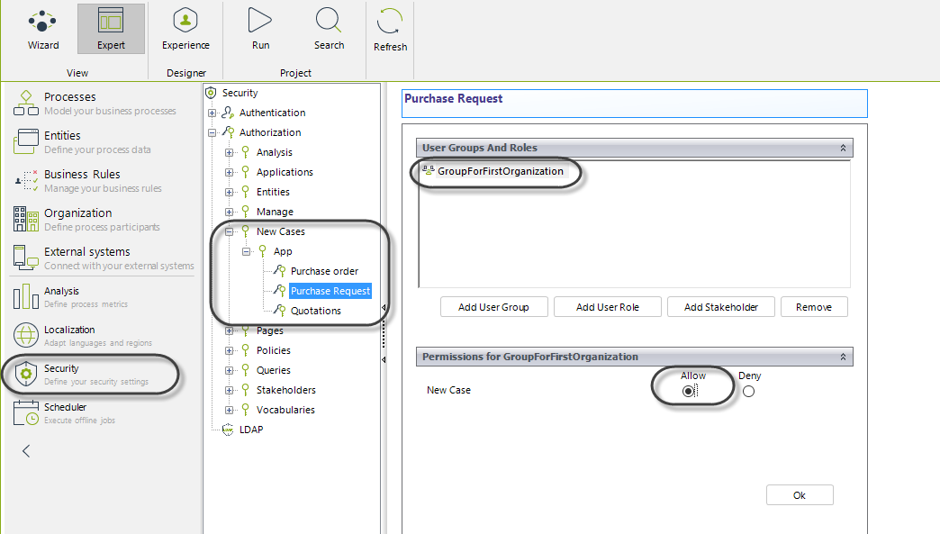Viewport: 940px width, 534px height.
Task: Select the Authorization node icon
Action: 228,132
